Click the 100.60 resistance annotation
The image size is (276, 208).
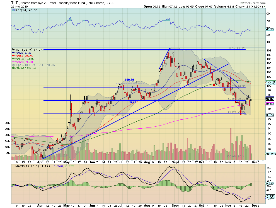[129, 80]
